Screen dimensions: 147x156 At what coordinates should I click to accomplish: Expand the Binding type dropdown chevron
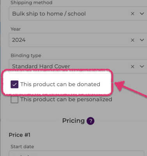pos(142,66)
